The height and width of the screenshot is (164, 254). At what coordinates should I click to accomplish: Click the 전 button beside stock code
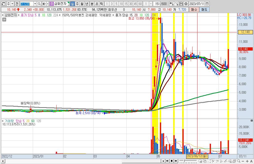pyautogui.click(x=17, y=4)
